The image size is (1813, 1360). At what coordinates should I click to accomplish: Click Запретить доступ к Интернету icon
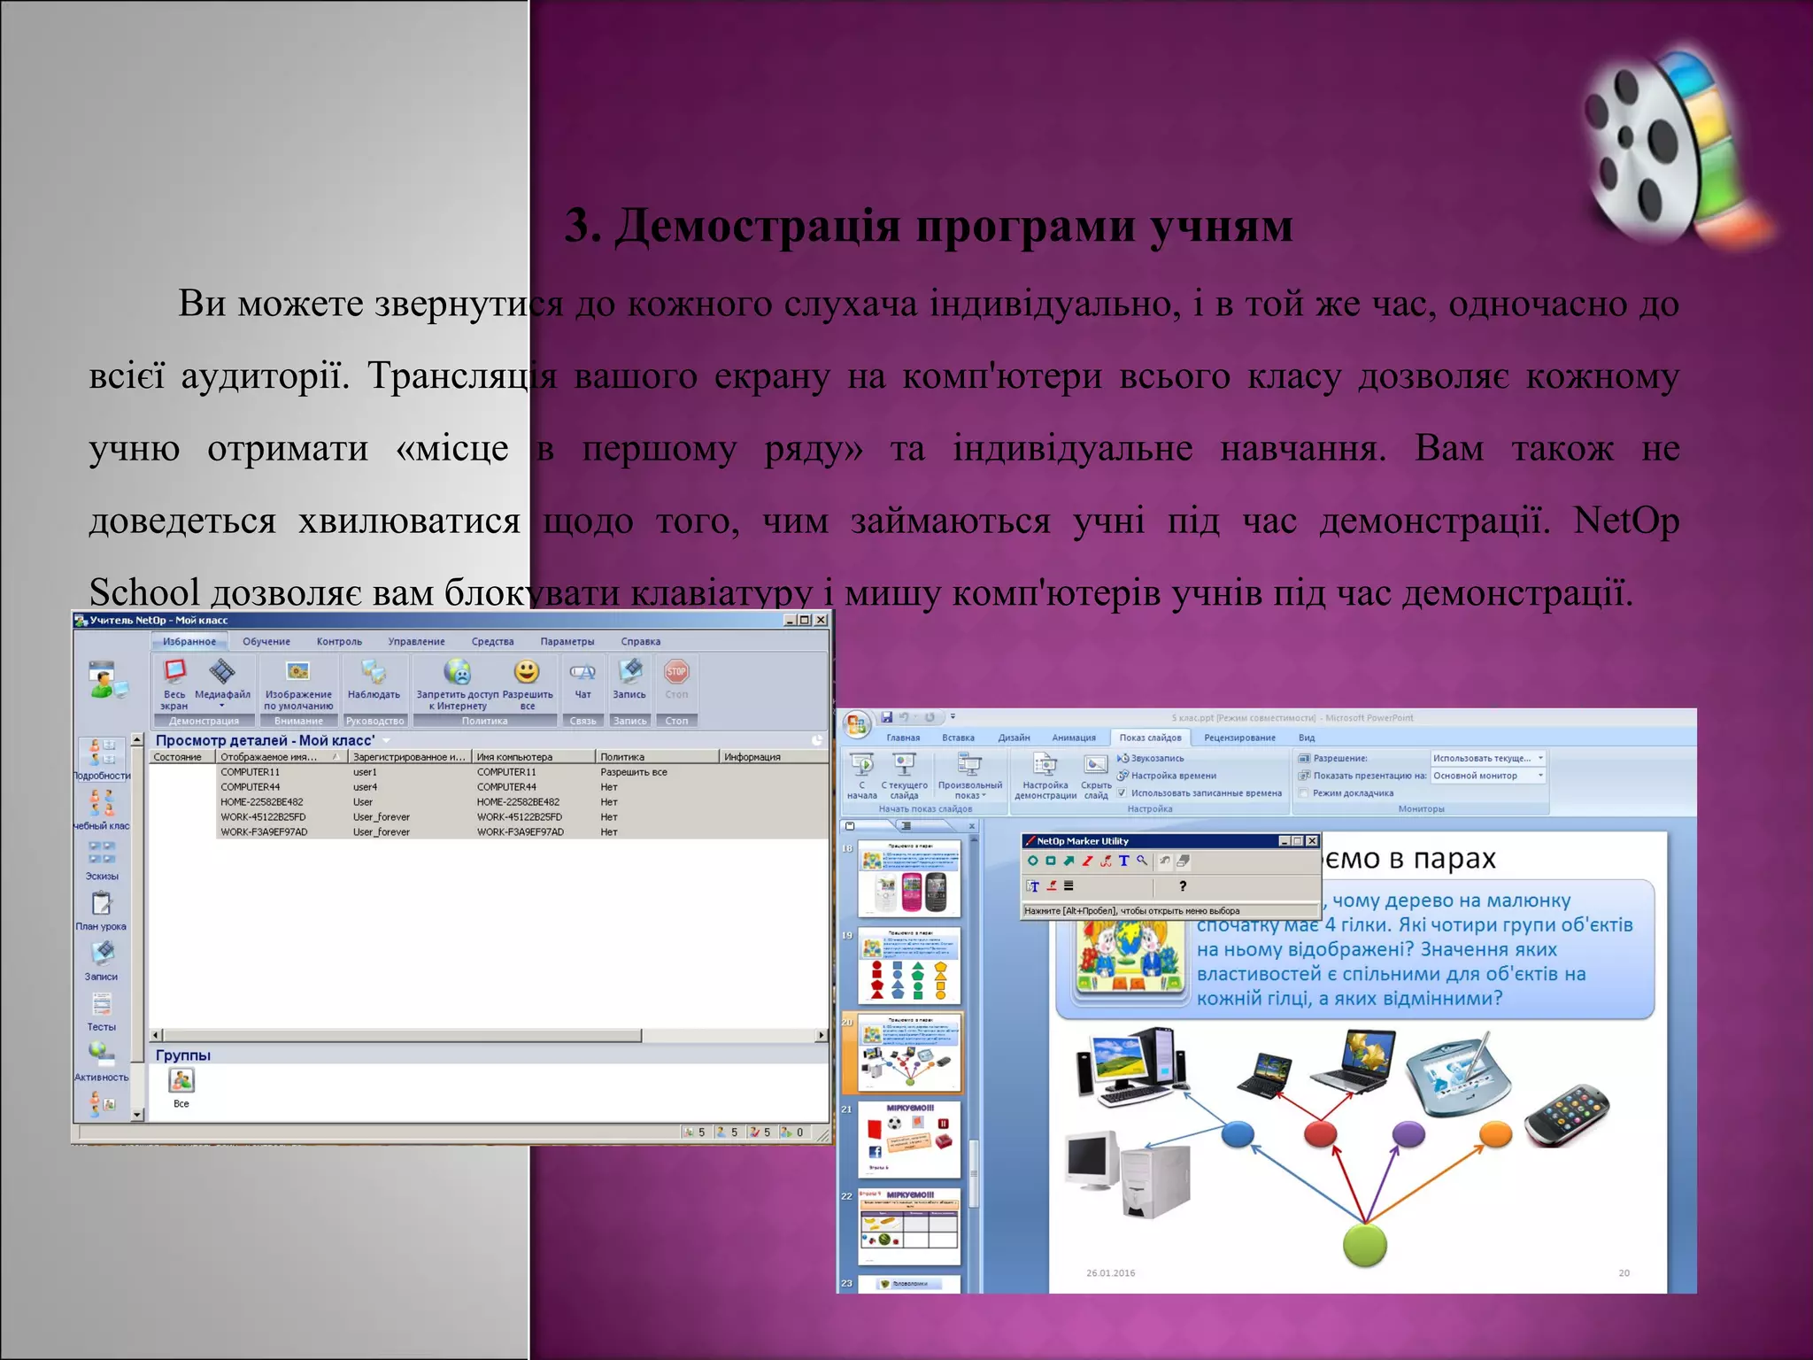[x=457, y=673]
